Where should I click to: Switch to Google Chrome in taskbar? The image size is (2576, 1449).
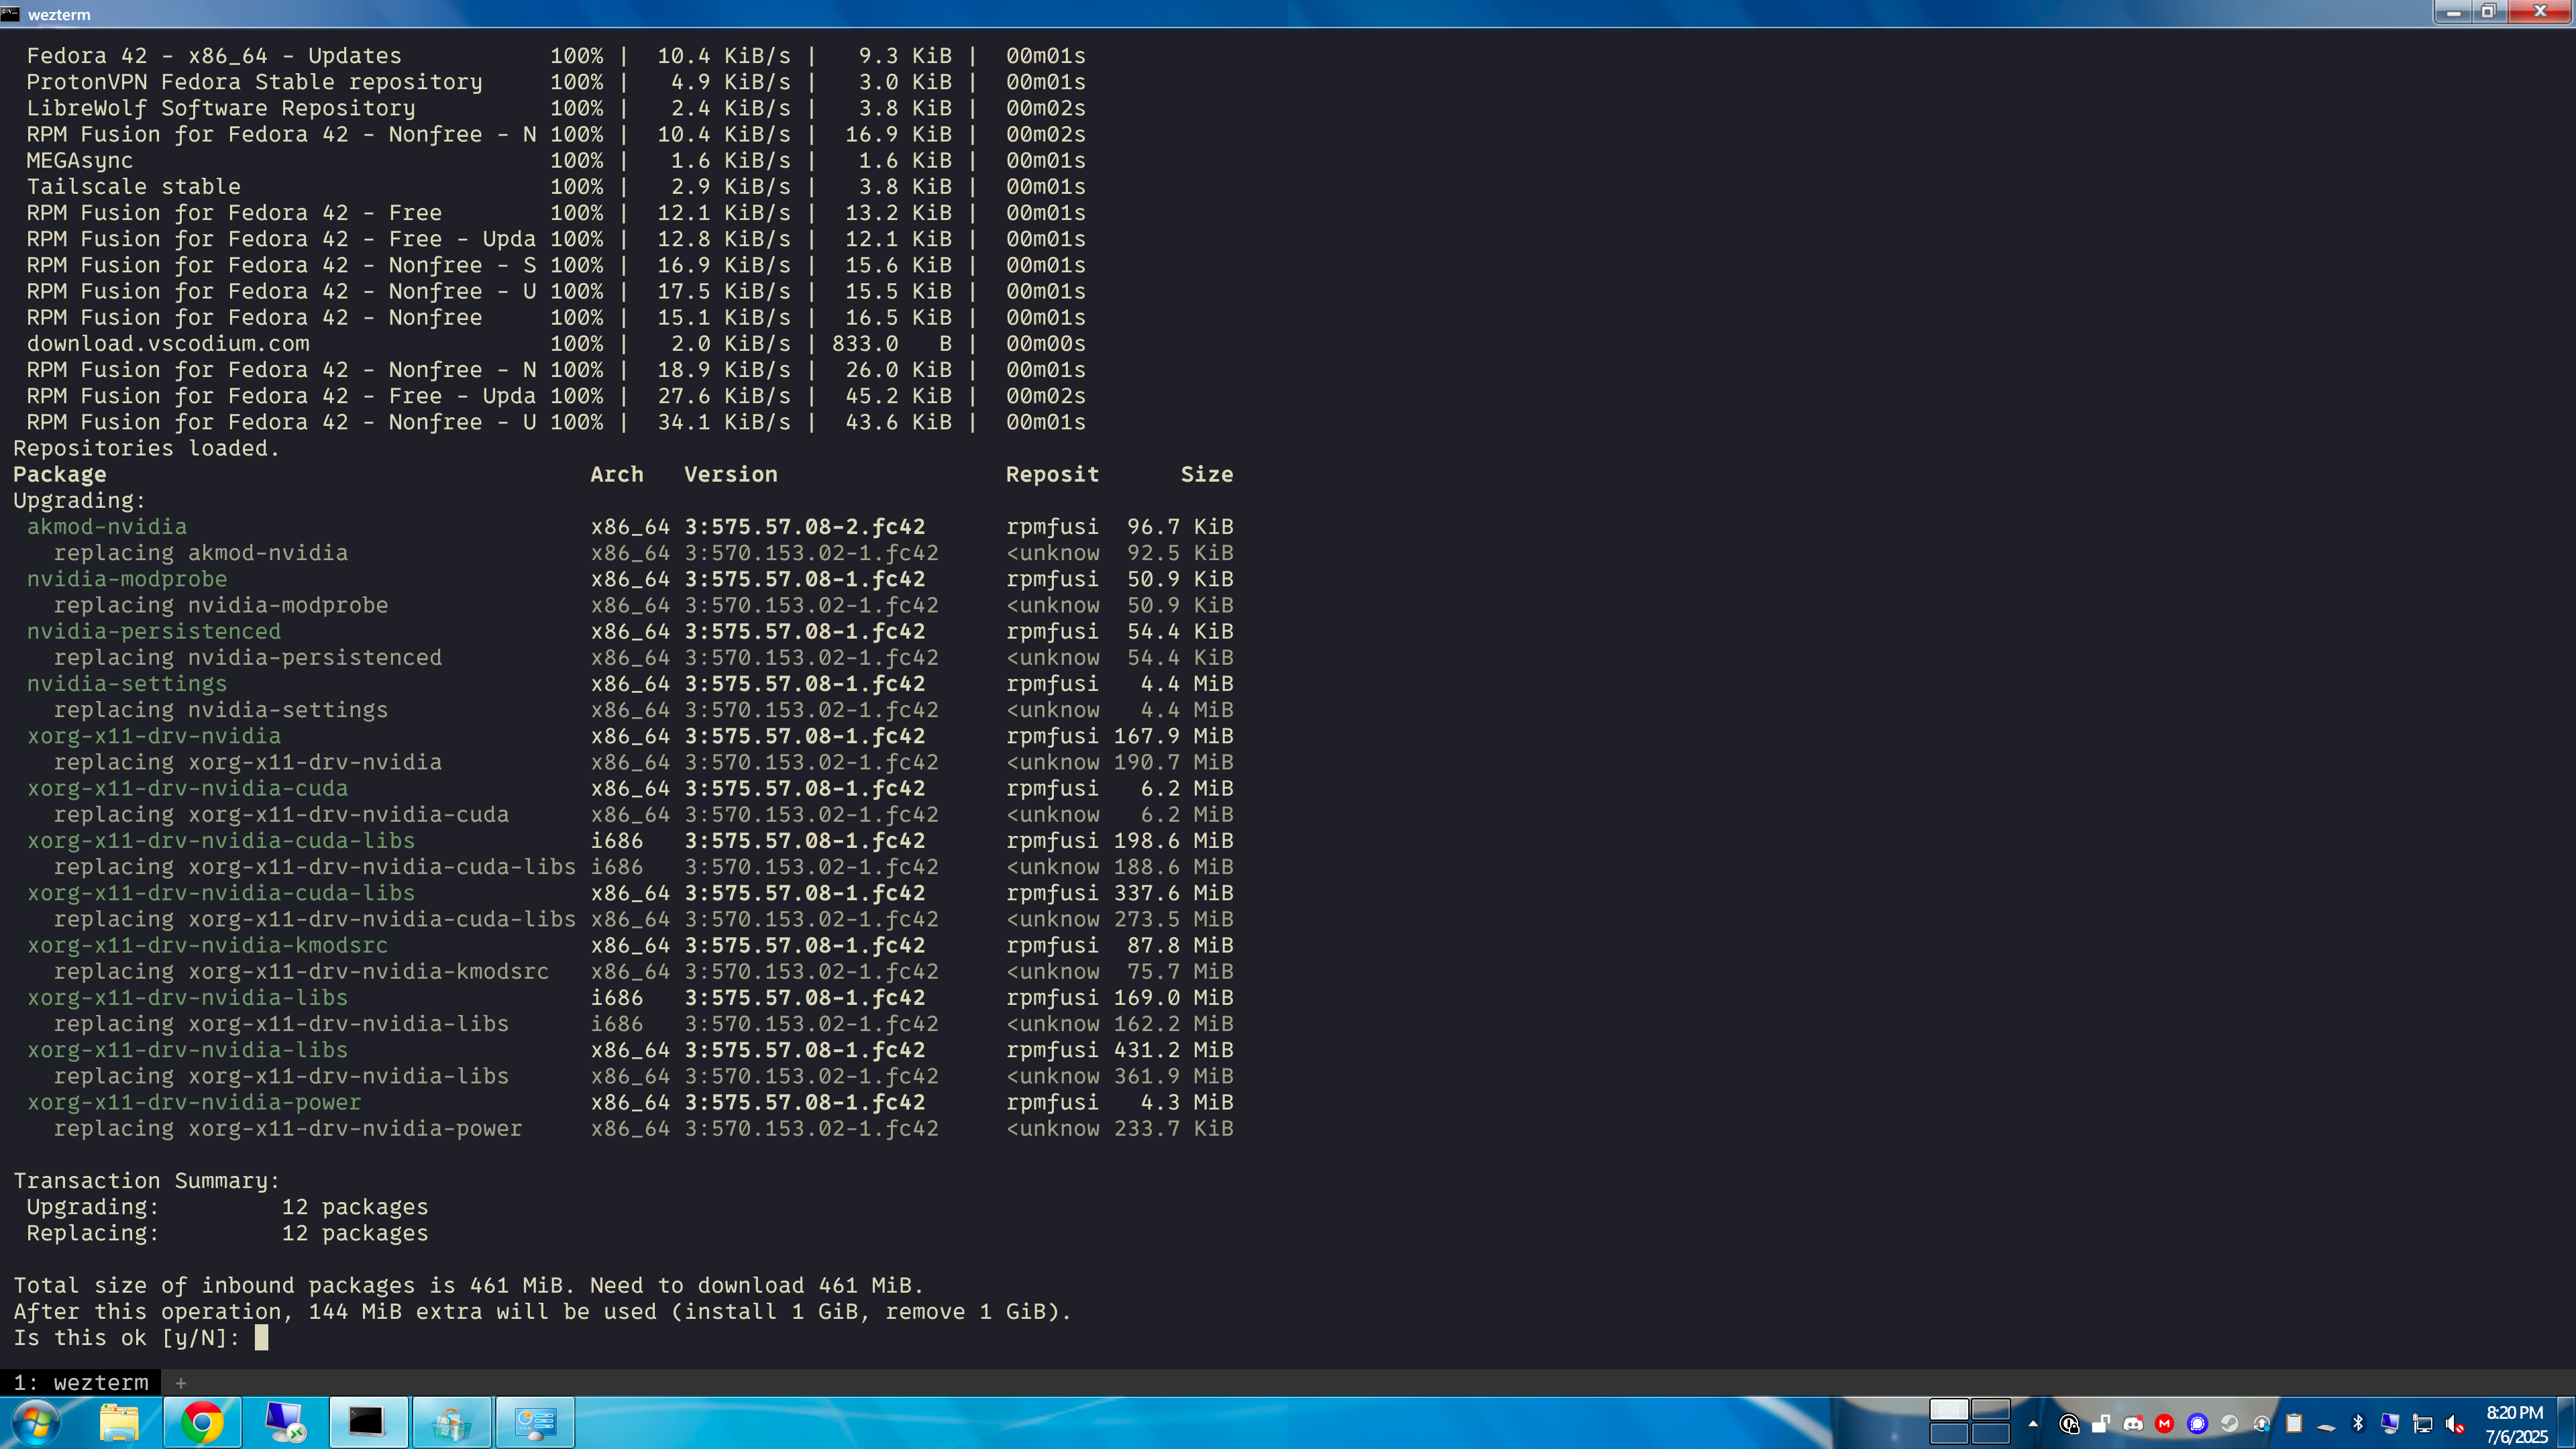202,1423
